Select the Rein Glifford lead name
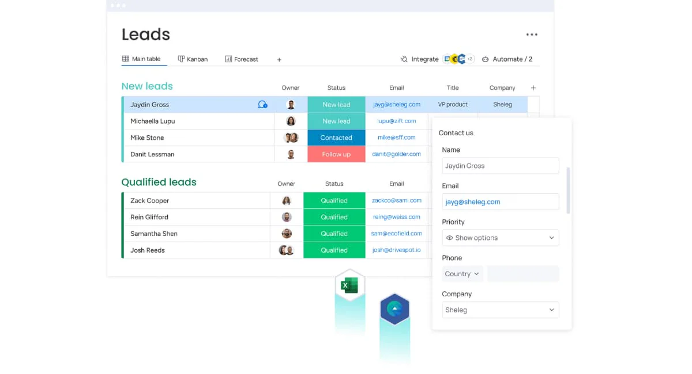This screenshot has width=692, height=374. pyautogui.click(x=149, y=217)
